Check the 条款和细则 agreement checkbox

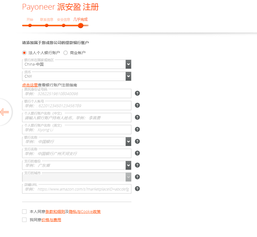point(24,211)
